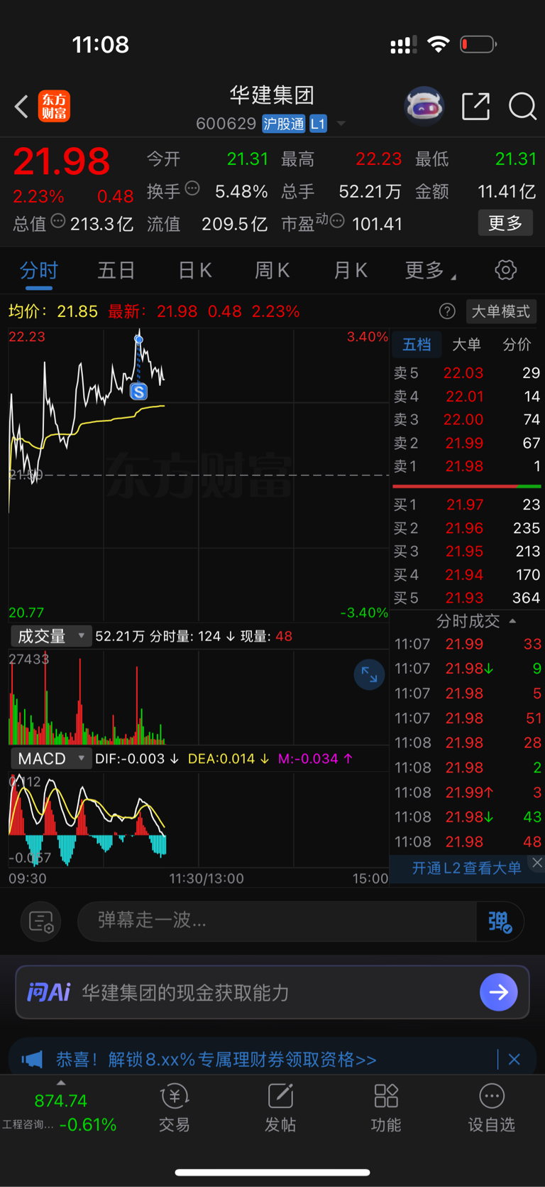Tap the L1 level badge
The image size is (545, 1187).
(318, 124)
